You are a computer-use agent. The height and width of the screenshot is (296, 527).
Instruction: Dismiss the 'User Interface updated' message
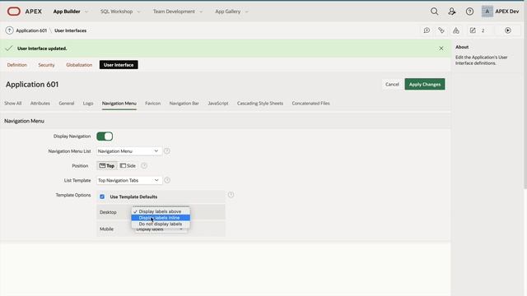point(441,49)
